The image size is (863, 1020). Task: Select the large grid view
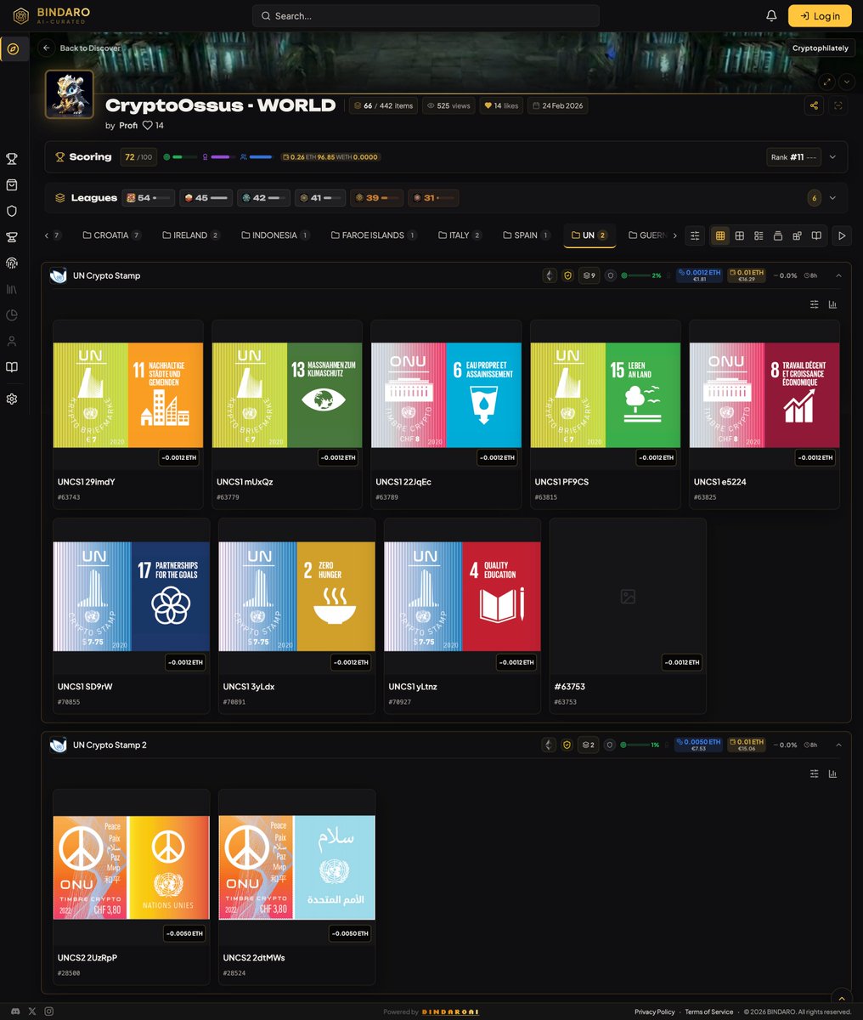click(720, 235)
